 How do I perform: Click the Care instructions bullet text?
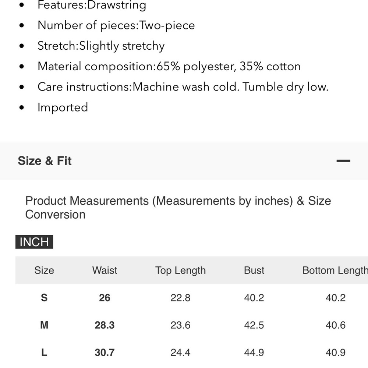[183, 87]
